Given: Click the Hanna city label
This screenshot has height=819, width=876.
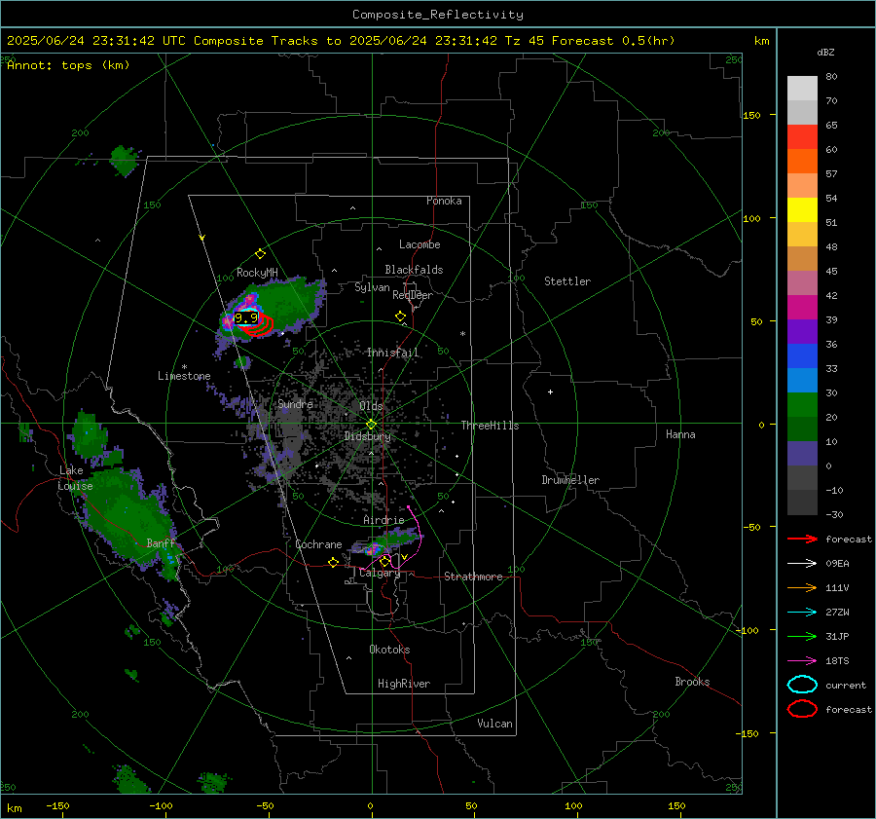Looking at the screenshot, I should [680, 434].
